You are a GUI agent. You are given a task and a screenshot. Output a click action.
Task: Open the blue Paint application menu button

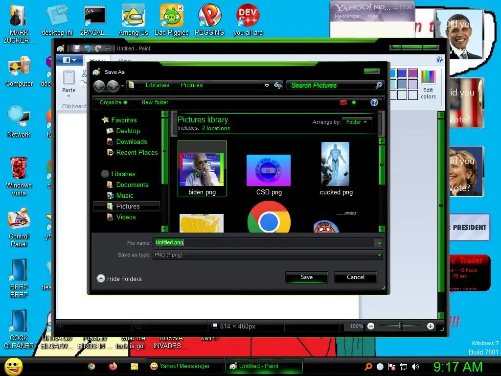69,60
